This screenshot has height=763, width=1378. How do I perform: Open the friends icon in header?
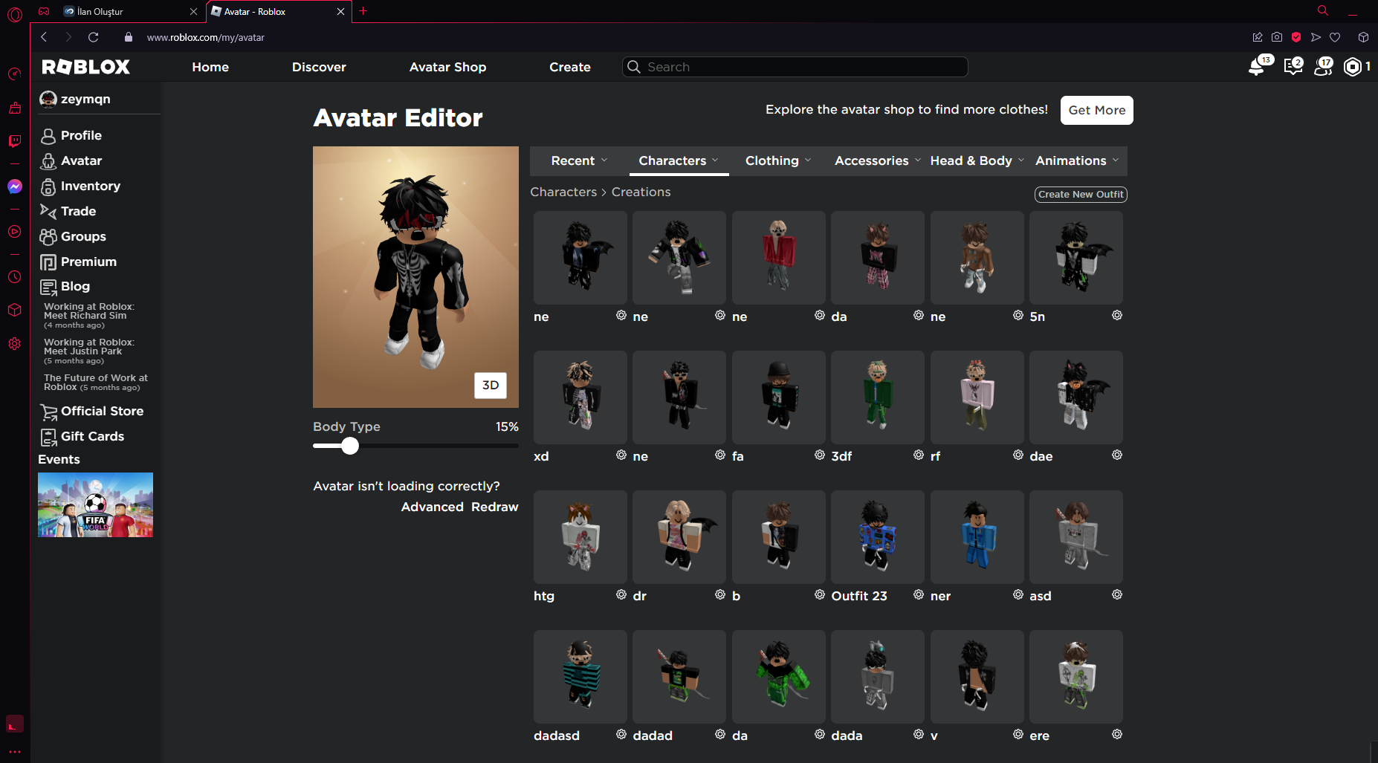(x=1323, y=67)
